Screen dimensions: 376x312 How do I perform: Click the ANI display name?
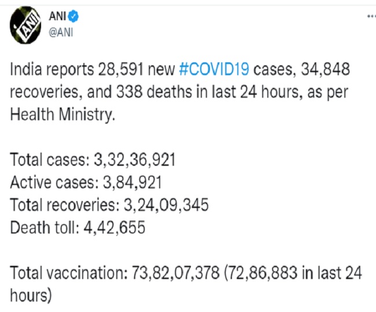click(57, 17)
